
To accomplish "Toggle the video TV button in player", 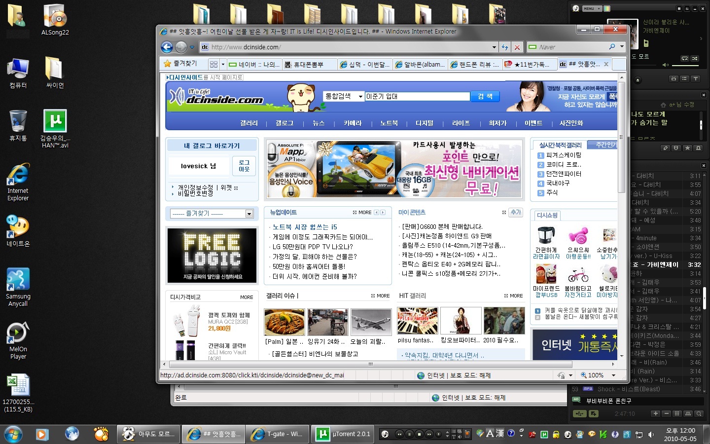I will click(x=674, y=78).
